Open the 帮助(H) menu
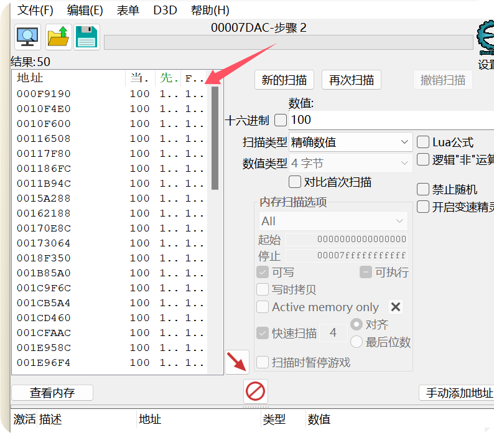The image size is (494, 435). [210, 11]
